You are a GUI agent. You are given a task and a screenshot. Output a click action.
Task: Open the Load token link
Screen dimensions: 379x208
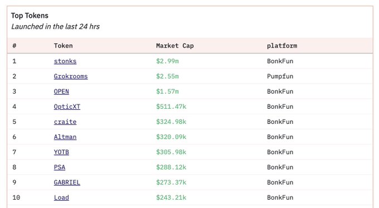coord(61,197)
